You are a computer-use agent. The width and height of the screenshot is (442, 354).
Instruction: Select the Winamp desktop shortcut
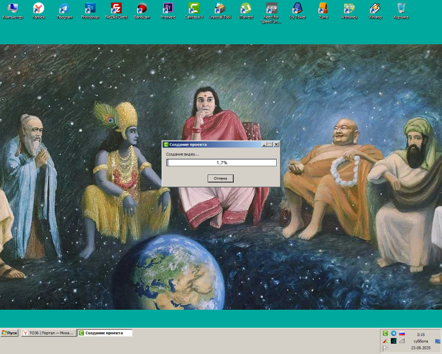point(375,11)
